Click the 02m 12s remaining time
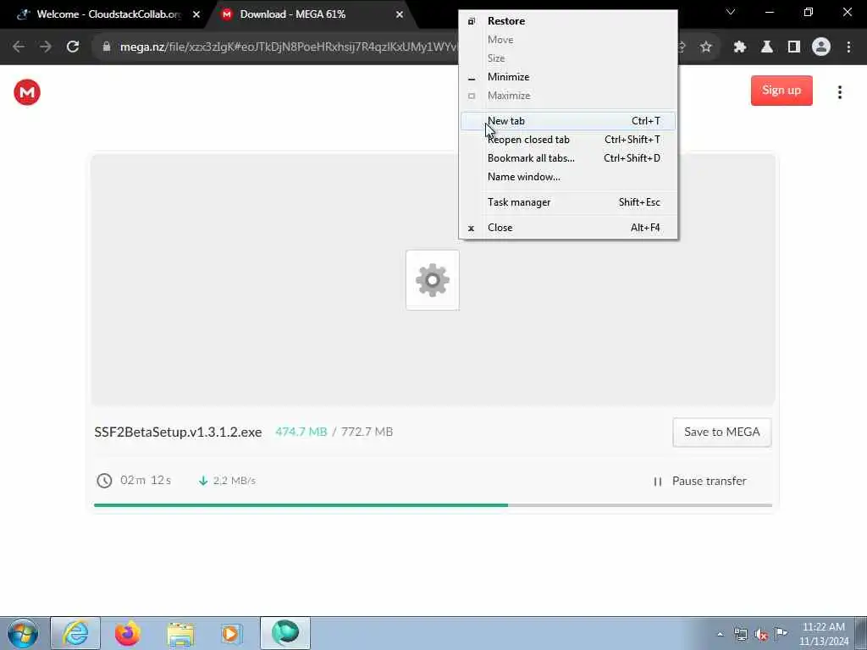The image size is (867, 650). (146, 481)
